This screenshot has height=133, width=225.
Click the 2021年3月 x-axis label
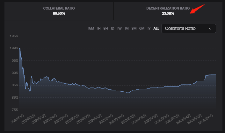(39, 119)
